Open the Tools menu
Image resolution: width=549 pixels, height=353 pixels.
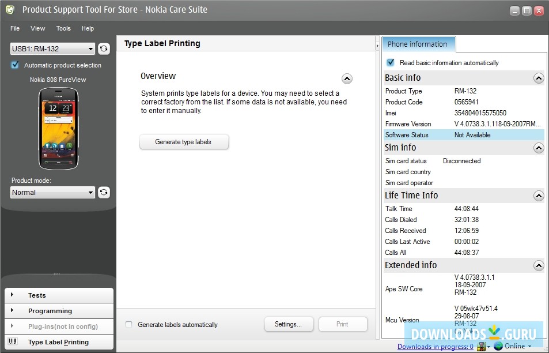[63, 28]
